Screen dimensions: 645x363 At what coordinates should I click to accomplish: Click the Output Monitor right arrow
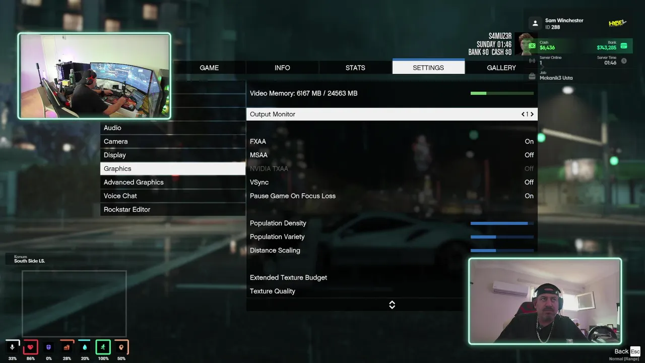coord(532,114)
